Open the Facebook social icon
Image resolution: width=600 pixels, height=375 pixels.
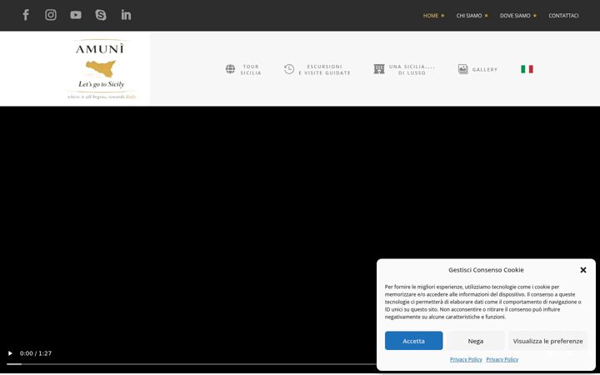(x=26, y=15)
